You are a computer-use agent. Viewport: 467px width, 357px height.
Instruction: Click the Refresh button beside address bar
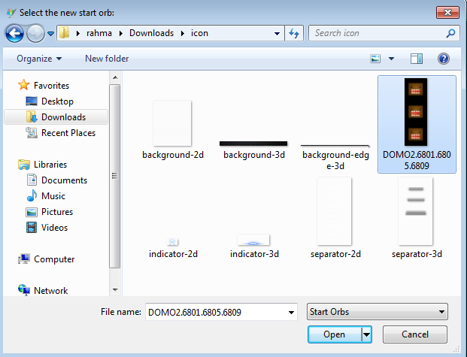pyautogui.click(x=294, y=33)
